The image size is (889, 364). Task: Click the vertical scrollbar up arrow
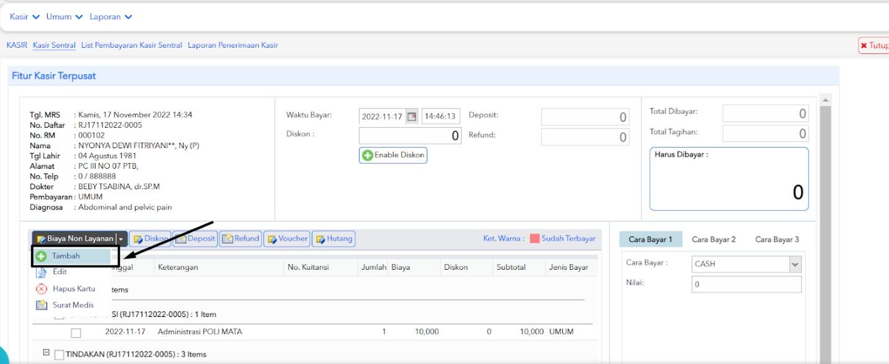click(x=826, y=100)
